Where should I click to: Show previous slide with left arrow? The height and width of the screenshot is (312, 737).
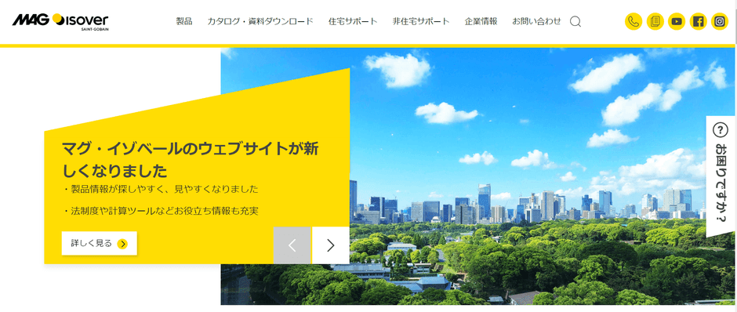[x=292, y=245]
